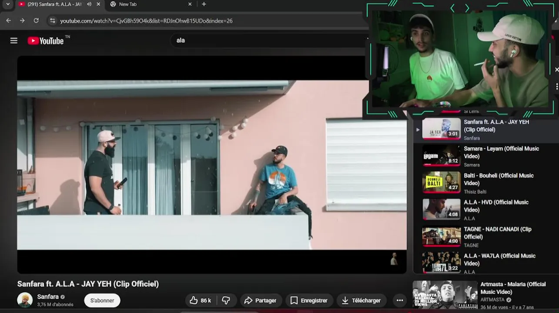The height and width of the screenshot is (313, 559).
Task: Dislike the video with the thumbs-down button
Action: pyautogui.click(x=226, y=300)
